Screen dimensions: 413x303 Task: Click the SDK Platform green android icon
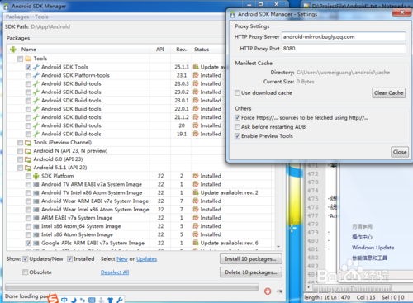(x=36, y=176)
